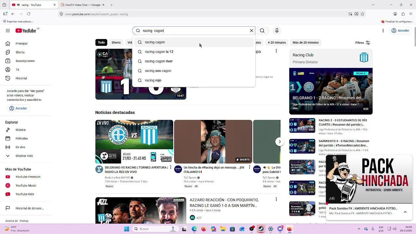Image resolution: width=416 pixels, height=234 pixels.
Task: Open YouTube Kids link
Action: (25, 194)
